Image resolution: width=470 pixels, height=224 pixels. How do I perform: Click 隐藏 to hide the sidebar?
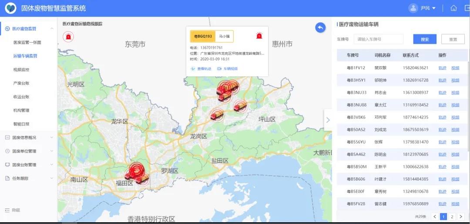[x=13, y=210]
